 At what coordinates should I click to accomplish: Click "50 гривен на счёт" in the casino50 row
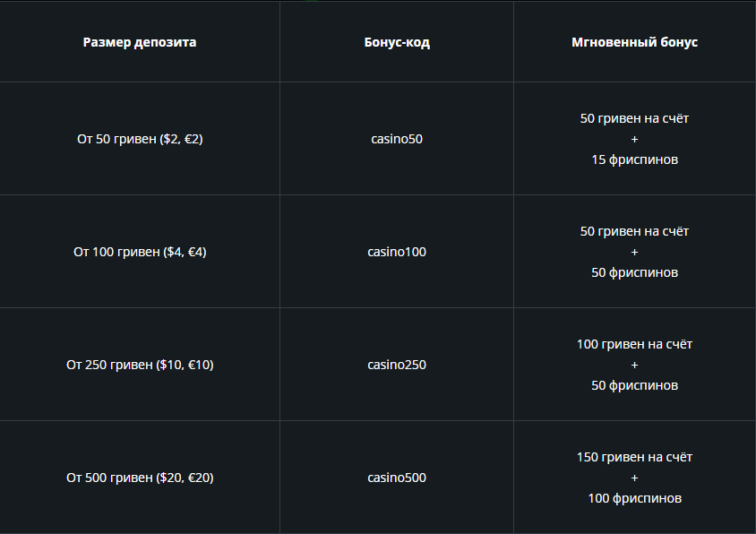[634, 118]
